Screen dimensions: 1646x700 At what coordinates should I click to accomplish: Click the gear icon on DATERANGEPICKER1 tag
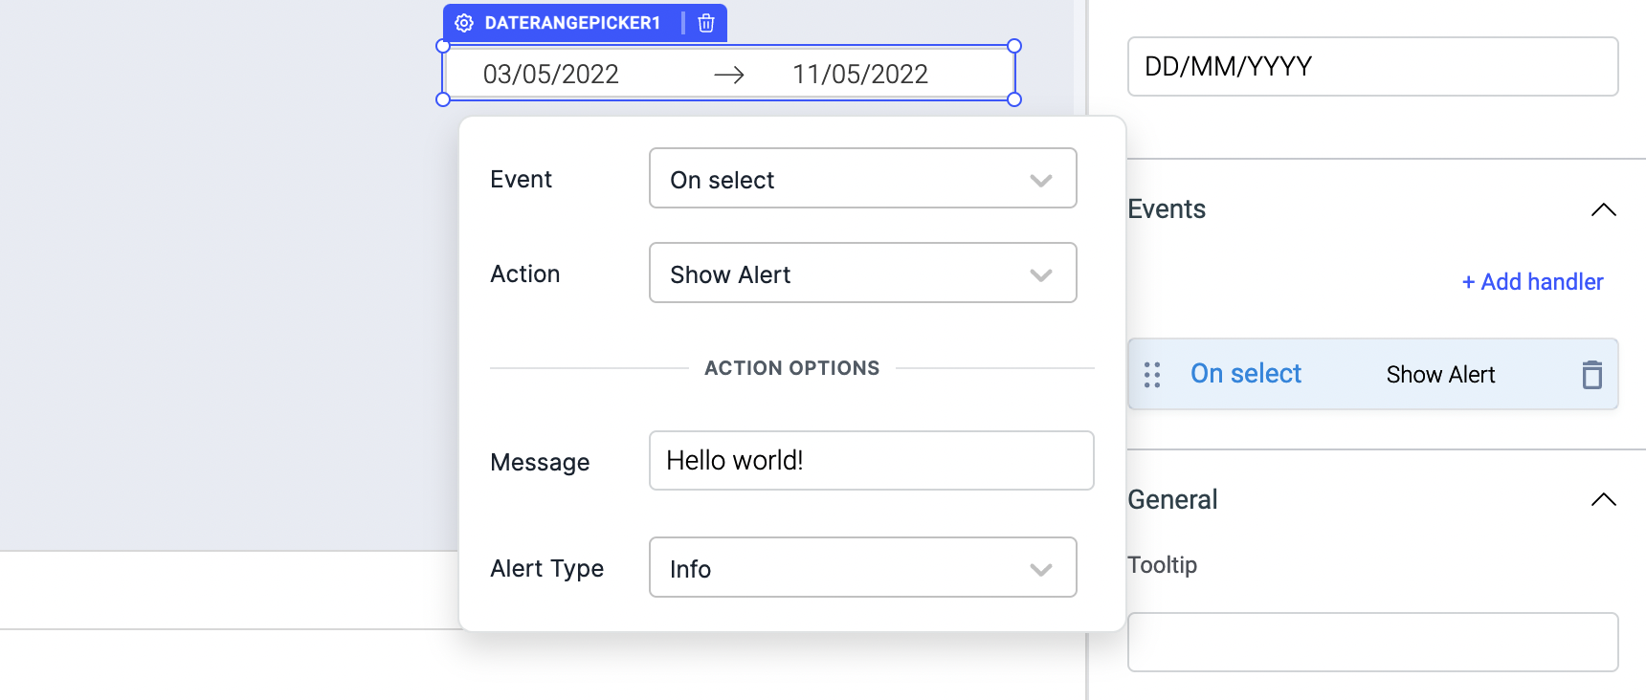pos(464,23)
